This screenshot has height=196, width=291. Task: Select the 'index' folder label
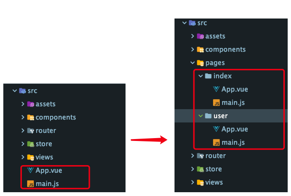[x=223, y=76]
